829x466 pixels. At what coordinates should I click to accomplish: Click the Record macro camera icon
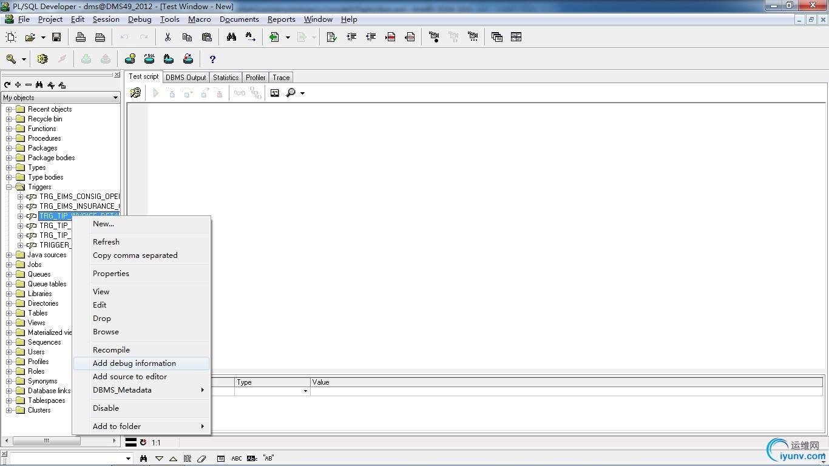pos(434,37)
